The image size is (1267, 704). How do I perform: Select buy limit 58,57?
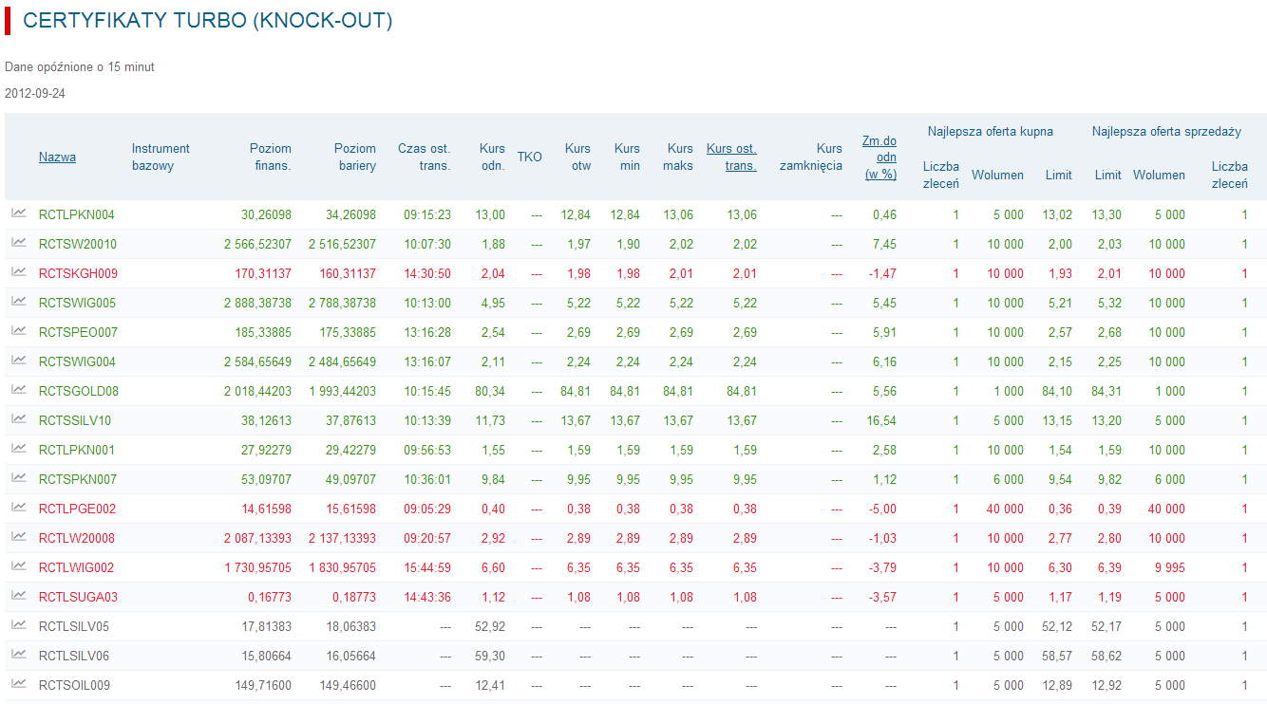(x=1057, y=657)
